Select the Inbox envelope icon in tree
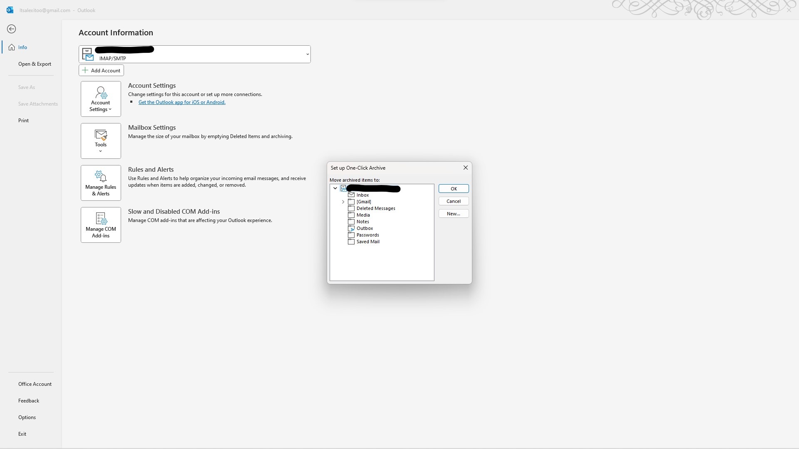799x449 pixels. point(351,195)
